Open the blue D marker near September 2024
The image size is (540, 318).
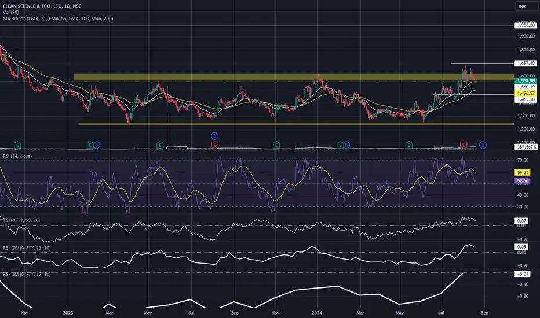pyautogui.click(x=483, y=146)
